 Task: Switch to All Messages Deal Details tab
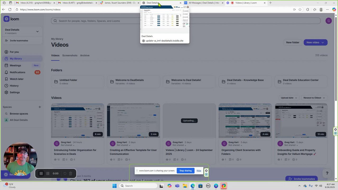point(204,3)
